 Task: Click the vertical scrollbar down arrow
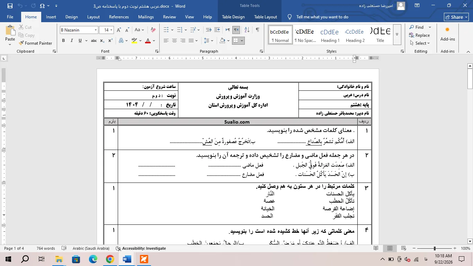click(x=470, y=241)
